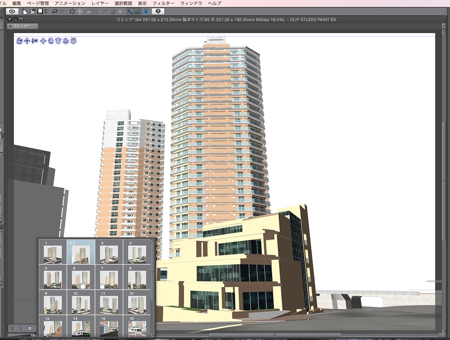Undo last action with toolbar arrow
Screen dimensions: 450x340
click(54, 12)
